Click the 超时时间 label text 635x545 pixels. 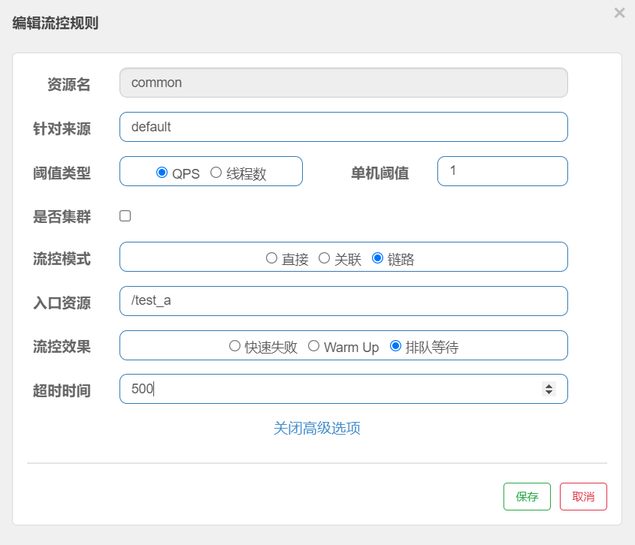point(62,391)
